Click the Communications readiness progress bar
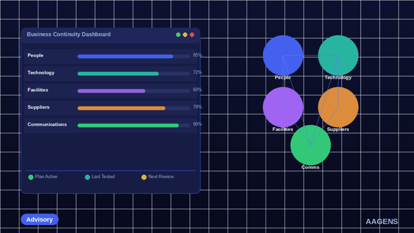This screenshot has height=233, width=414. 133,125
